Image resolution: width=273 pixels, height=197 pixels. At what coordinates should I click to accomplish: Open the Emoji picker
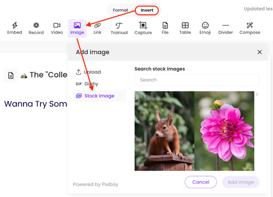point(205,28)
